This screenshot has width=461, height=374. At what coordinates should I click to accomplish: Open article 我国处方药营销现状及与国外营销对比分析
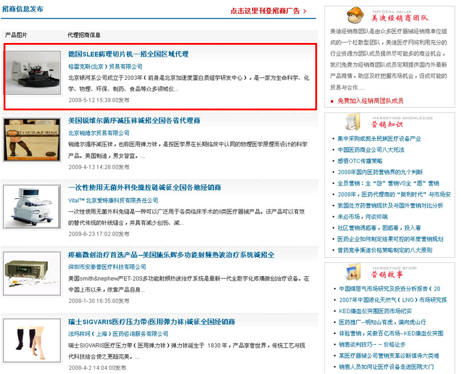[390, 206]
